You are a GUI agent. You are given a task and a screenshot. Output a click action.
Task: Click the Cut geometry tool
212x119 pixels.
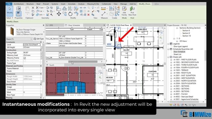pyautogui.click(x=39, y=11)
